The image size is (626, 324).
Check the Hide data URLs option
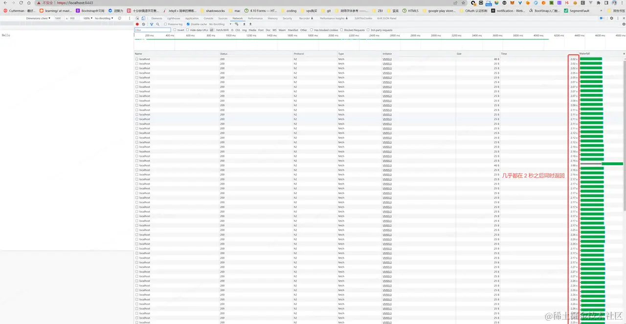pyautogui.click(x=188, y=30)
